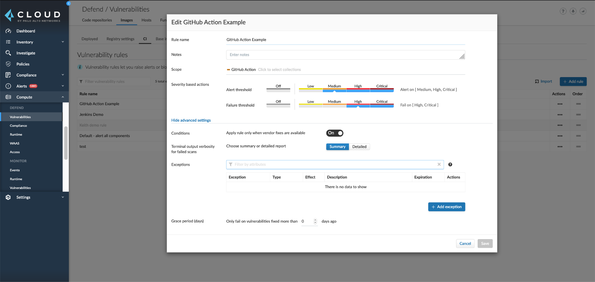Open help question mark in header
The width and height of the screenshot is (595, 282).
pos(563,11)
